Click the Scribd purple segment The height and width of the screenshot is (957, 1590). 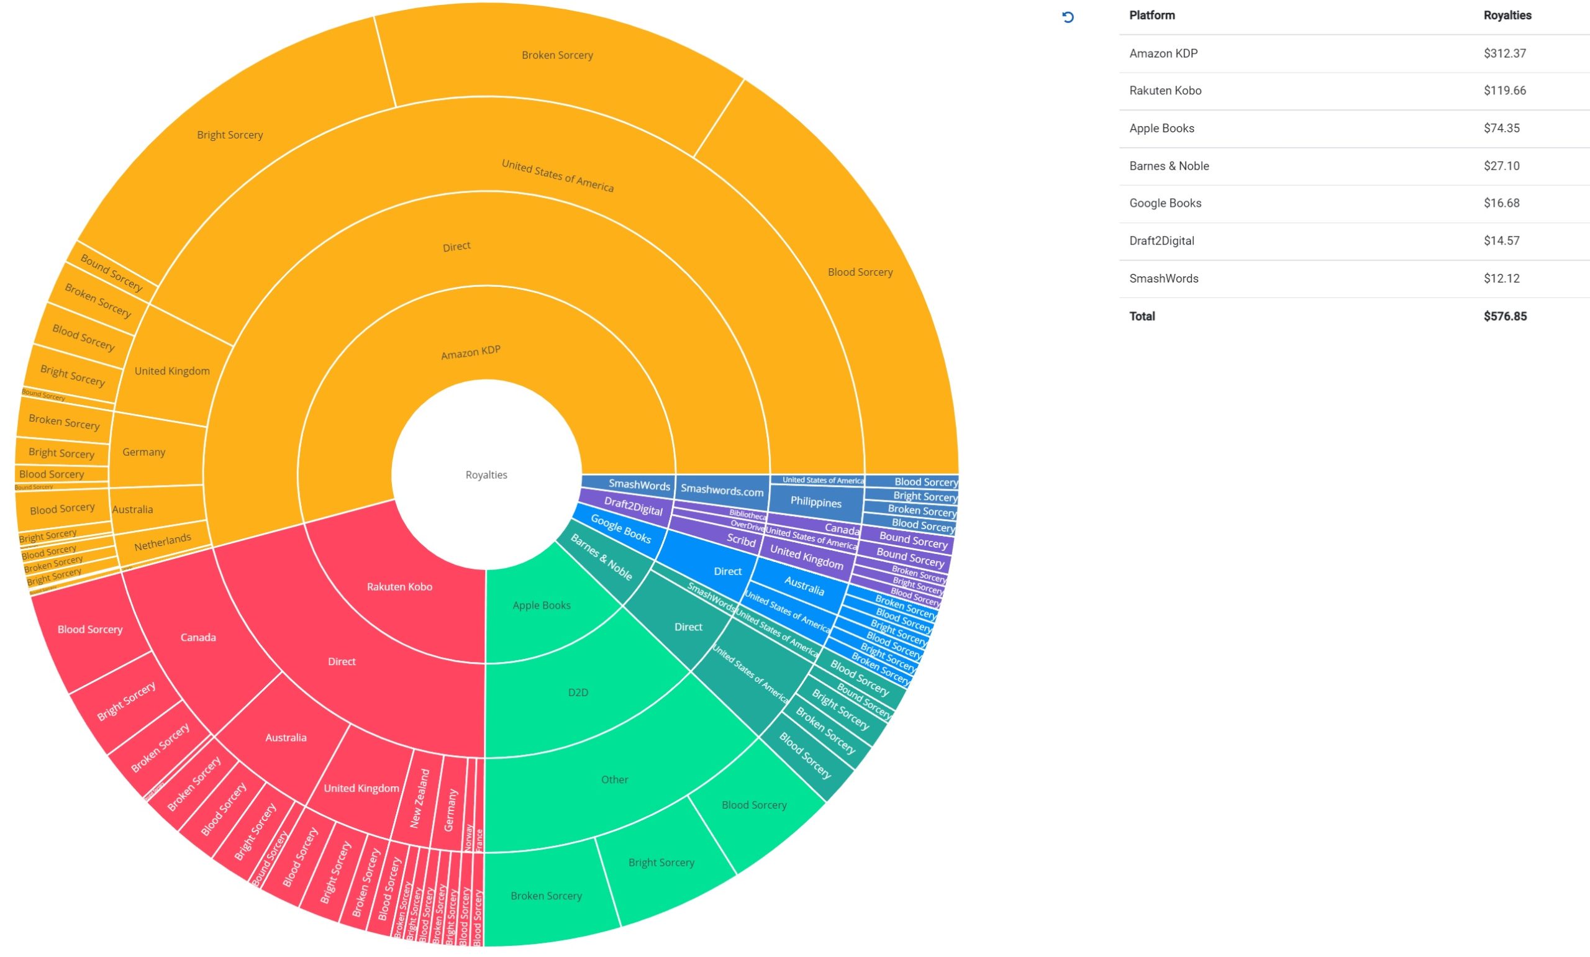pos(741,540)
